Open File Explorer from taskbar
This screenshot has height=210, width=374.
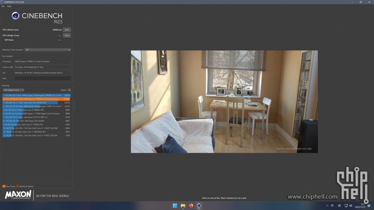click(183, 205)
